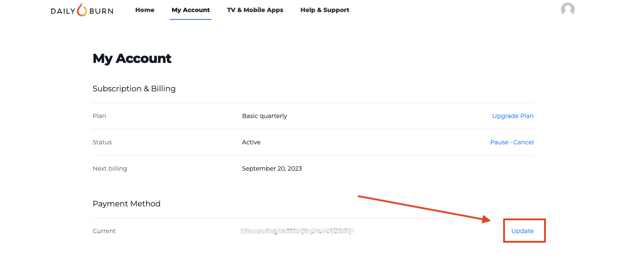Click Pause subscription link
The width and height of the screenshot is (626, 259).
click(x=499, y=142)
